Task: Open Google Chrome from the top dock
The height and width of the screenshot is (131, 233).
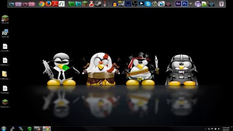Action: pos(42,4)
